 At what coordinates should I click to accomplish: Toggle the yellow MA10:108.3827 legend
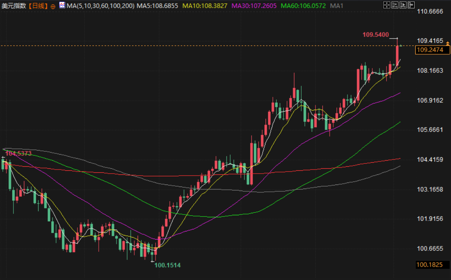pyautogui.click(x=205, y=6)
